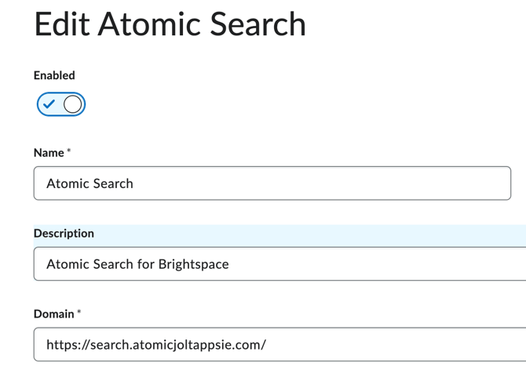526x381 pixels.
Task: Click the search.atomicjoltappsie.com URL text
Action: pos(156,345)
